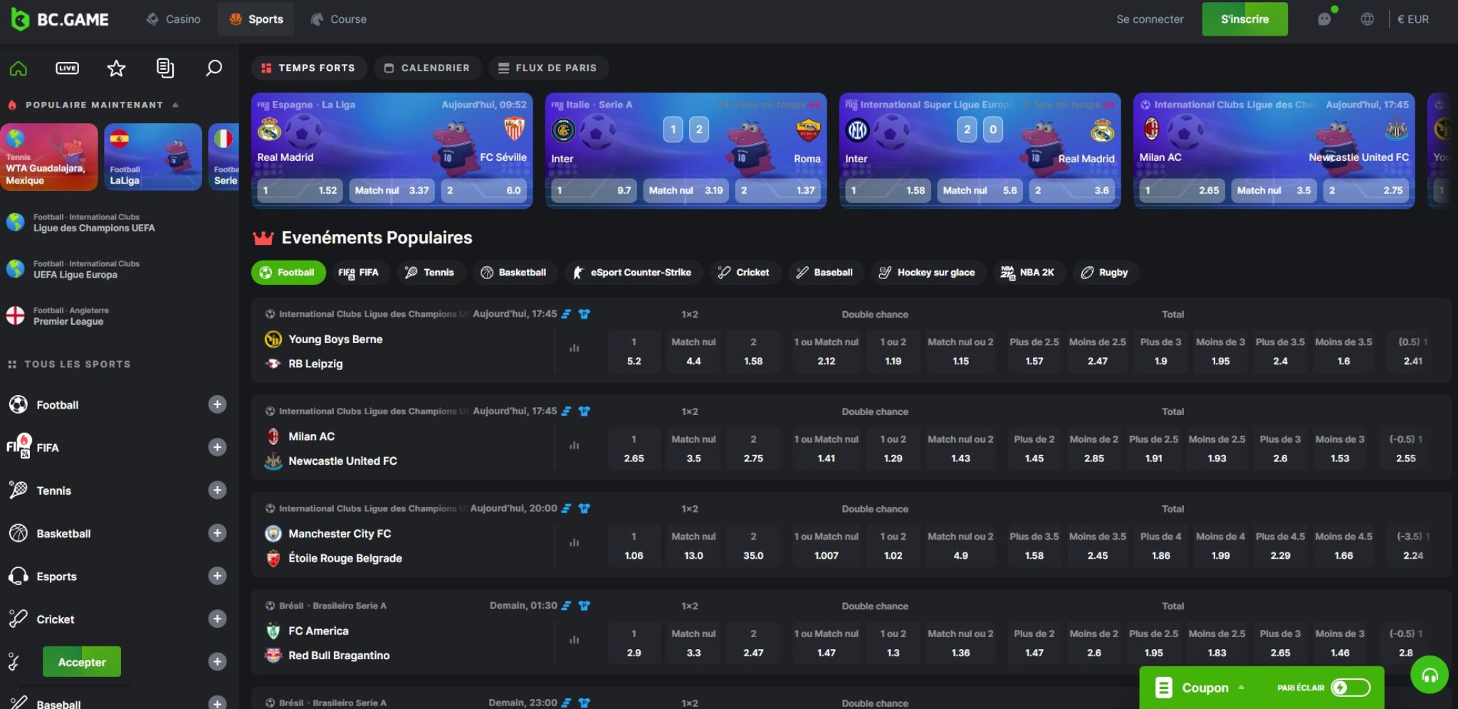Bet Match nul 3.19 on Inter vs Roma
Viewport: 1458px width, 709px height.
(686, 190)
